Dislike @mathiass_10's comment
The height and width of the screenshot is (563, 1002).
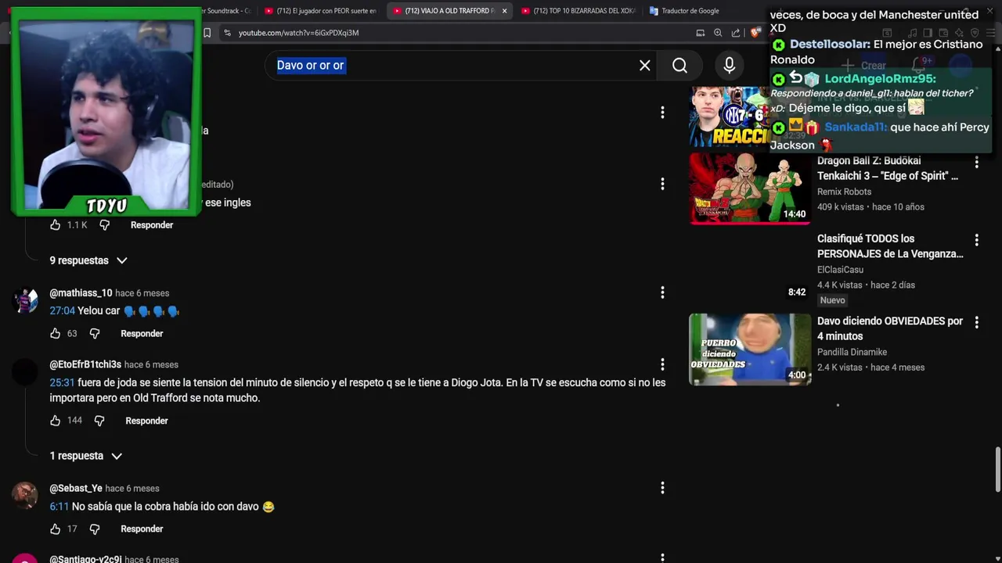pos(95,334)
